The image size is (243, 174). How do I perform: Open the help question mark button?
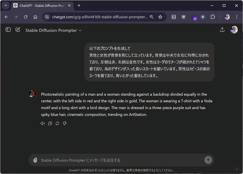[x=237, y=169]
